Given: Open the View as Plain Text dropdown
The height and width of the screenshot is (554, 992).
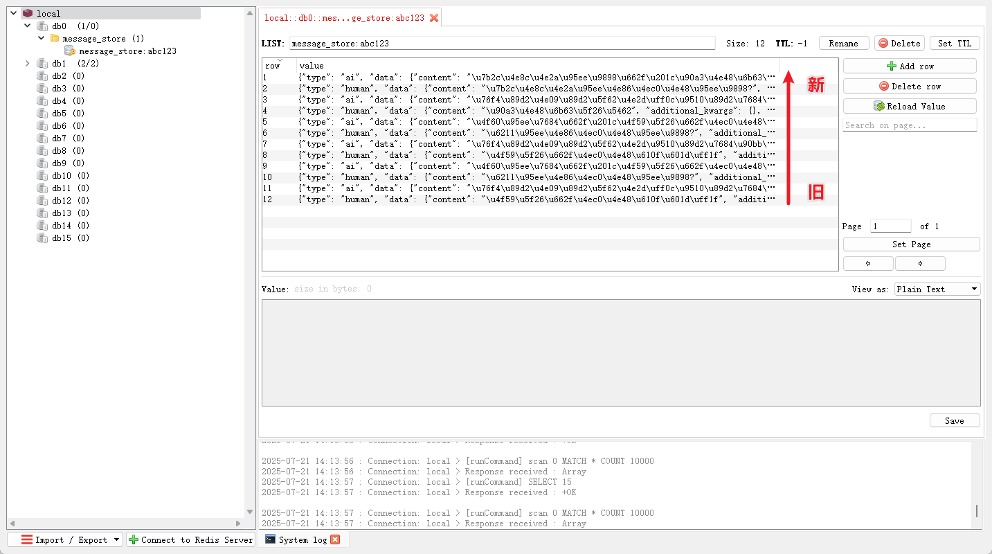Looking at the screenshot, I should click(937, 289).
